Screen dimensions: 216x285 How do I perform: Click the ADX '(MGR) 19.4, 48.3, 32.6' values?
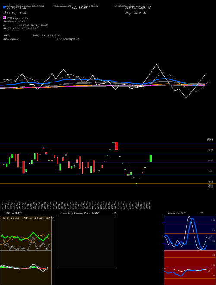click(x=46, y=35)
